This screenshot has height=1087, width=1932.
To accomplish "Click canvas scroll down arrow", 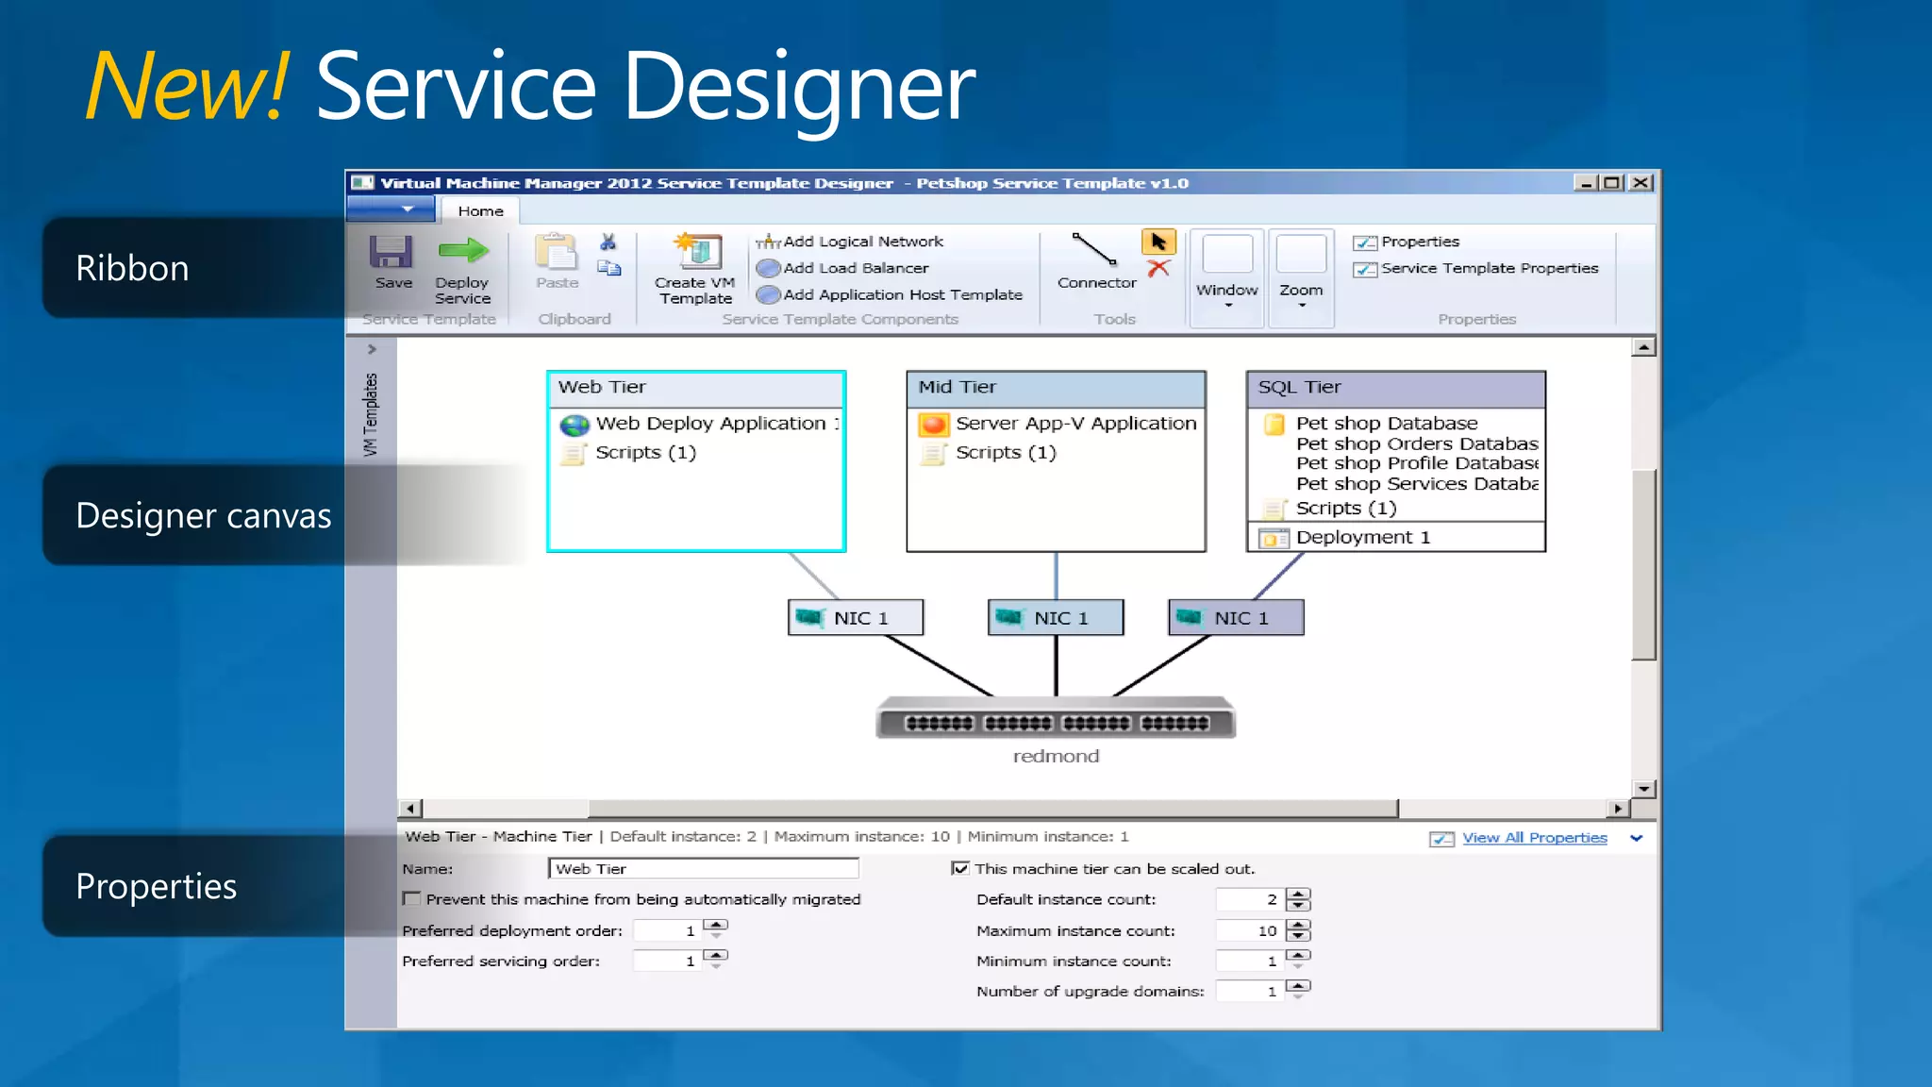I will tap(1644, 789).
